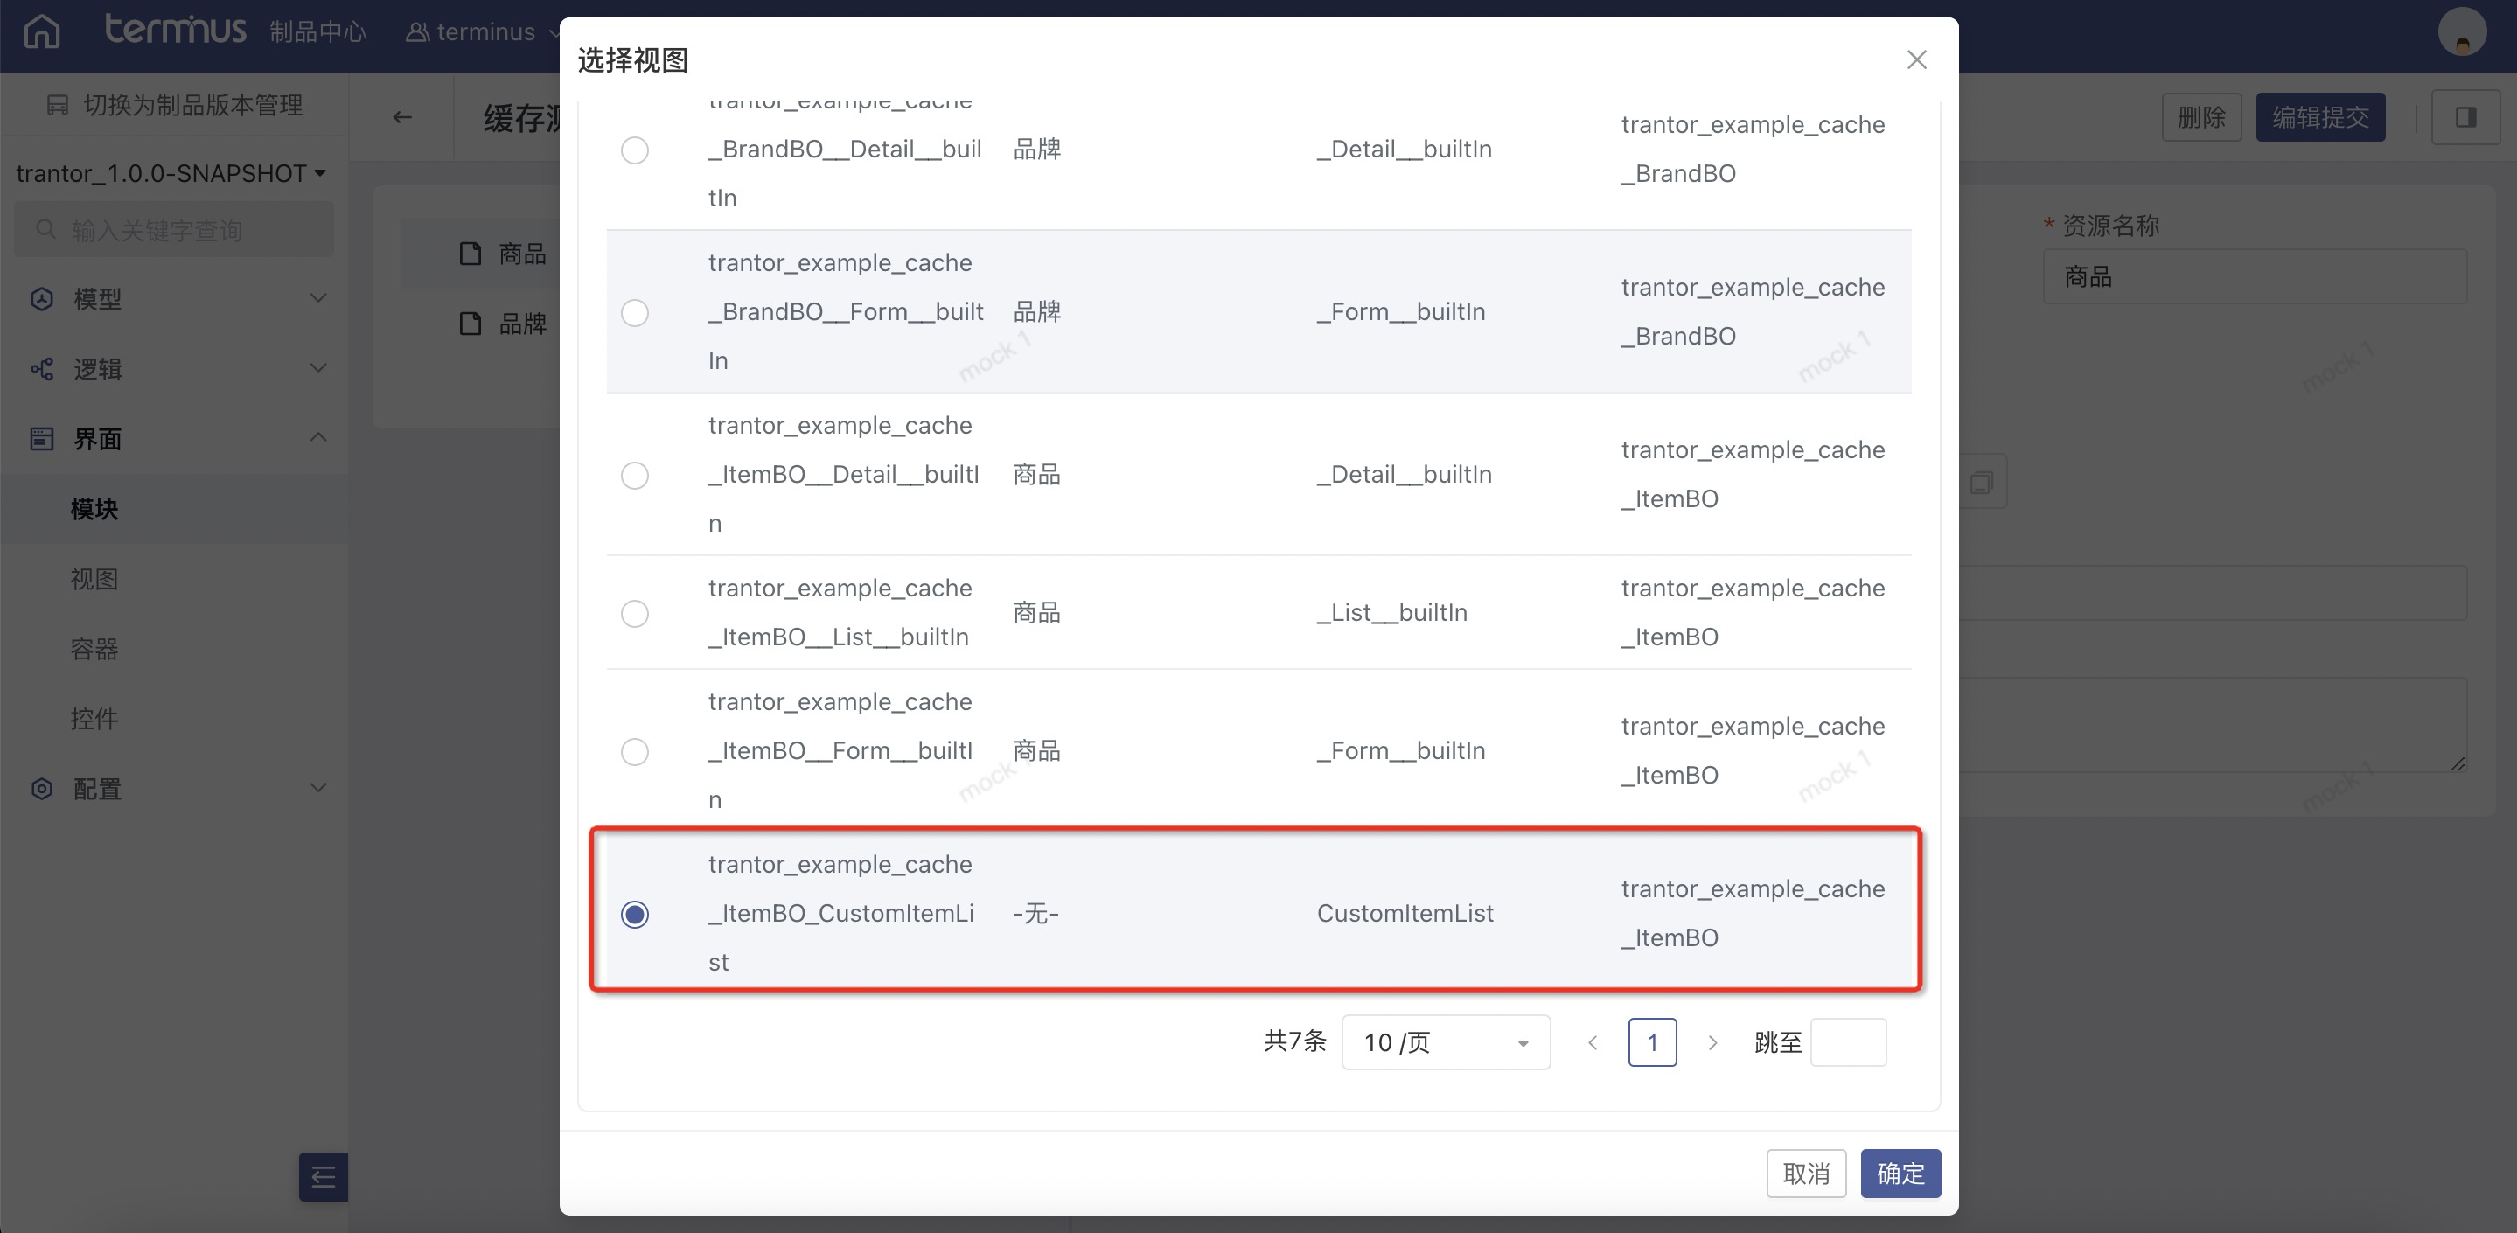
Task: Click the 逻辑 share-node icon
Action: coord(42,369)
